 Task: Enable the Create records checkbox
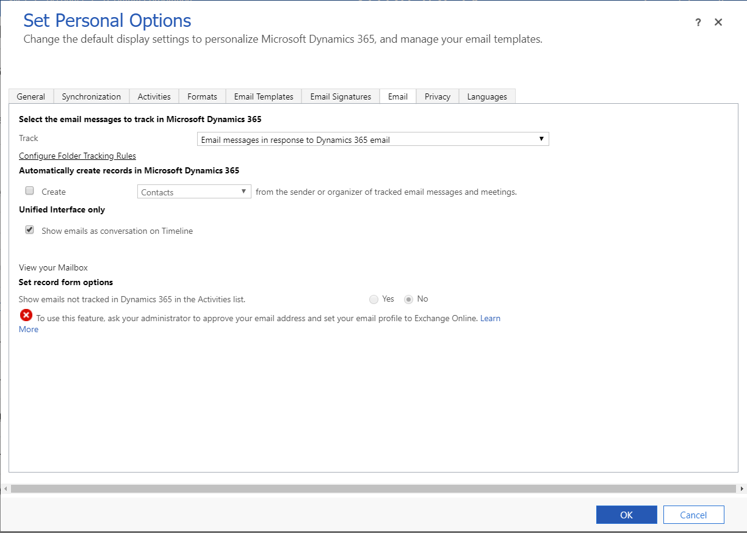(x=30, y=191)
